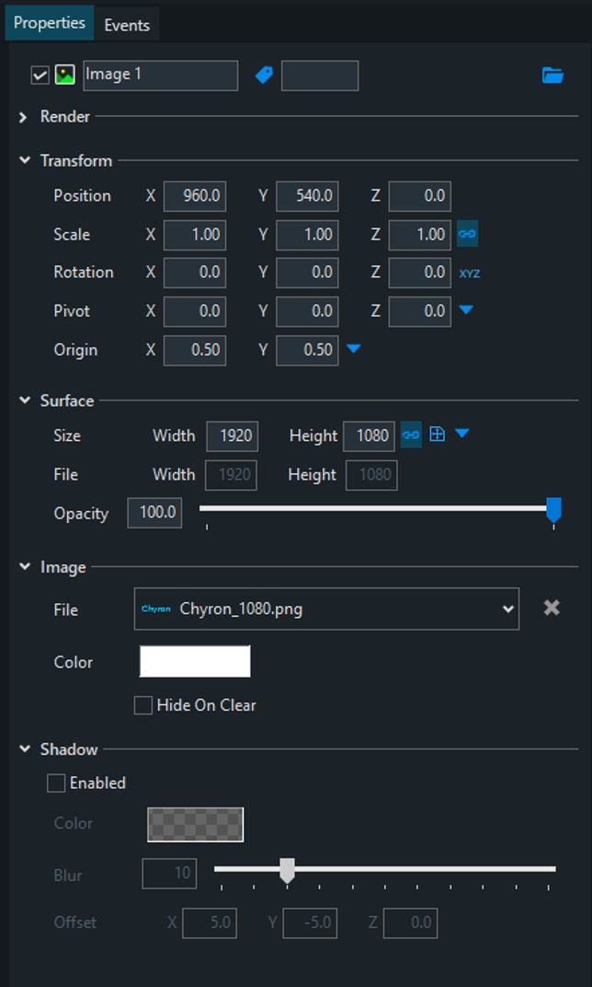The image size is (592, 987).
Task: Click the Surface size preset grid icon
Action: (x=438, y=435)
